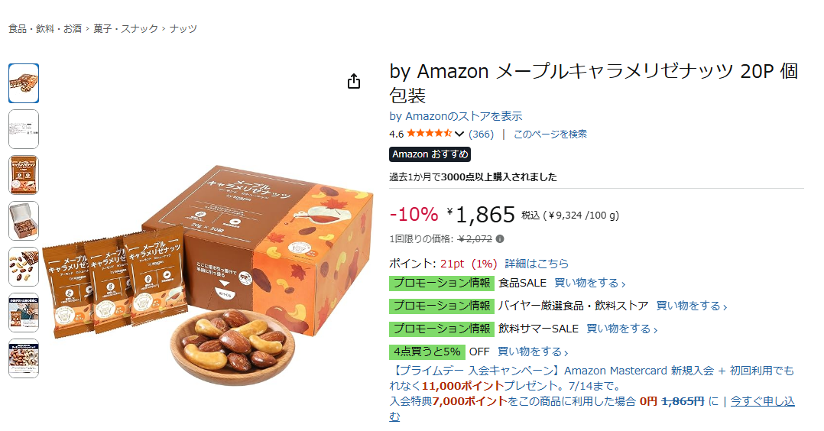This screenshot has width=824, height=431.
Task: Select the fourth thumbnail showing open box
Action: [x=24, y=221]
